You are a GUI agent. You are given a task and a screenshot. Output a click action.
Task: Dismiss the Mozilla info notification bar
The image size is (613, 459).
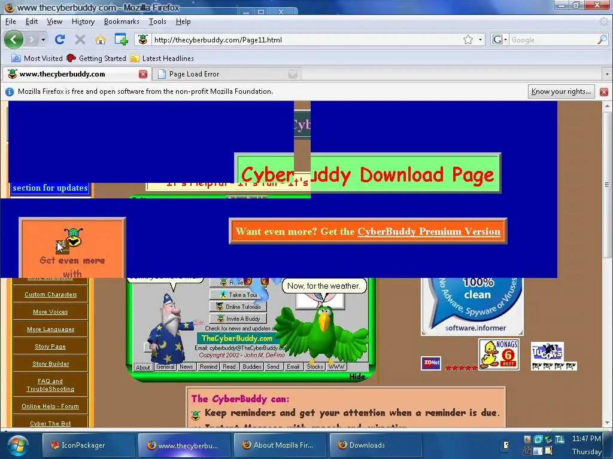point(603,91)
